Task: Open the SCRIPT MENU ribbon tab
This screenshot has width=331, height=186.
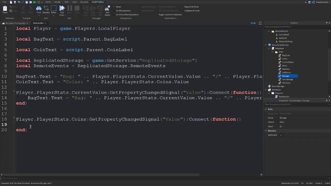Action: pos(98,2)
